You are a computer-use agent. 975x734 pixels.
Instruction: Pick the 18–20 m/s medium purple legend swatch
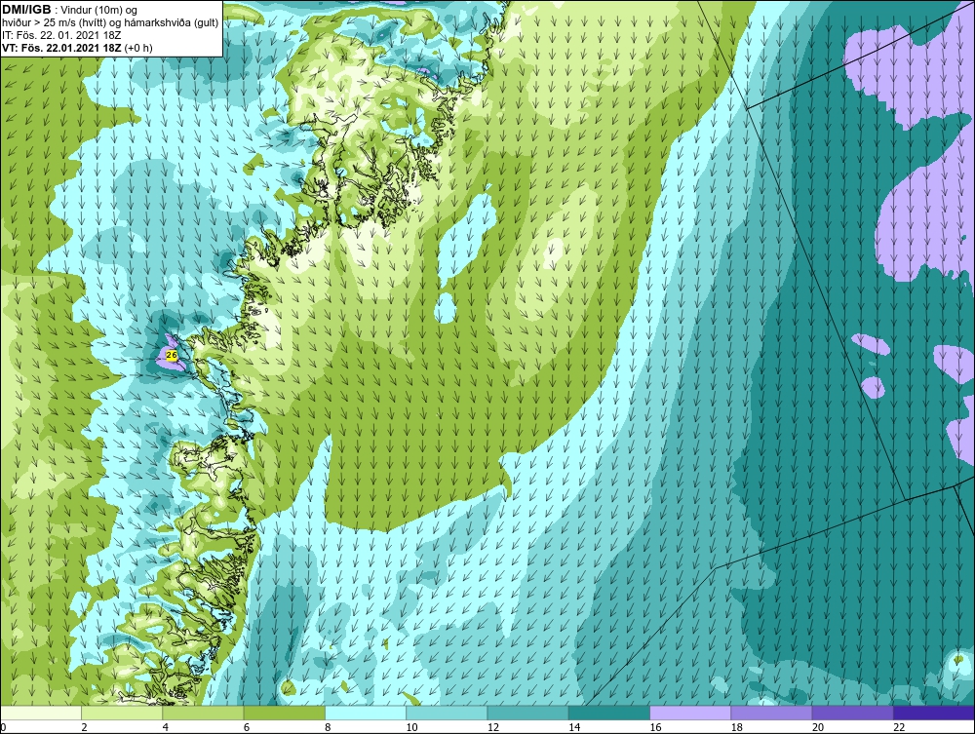coord(771,713)
